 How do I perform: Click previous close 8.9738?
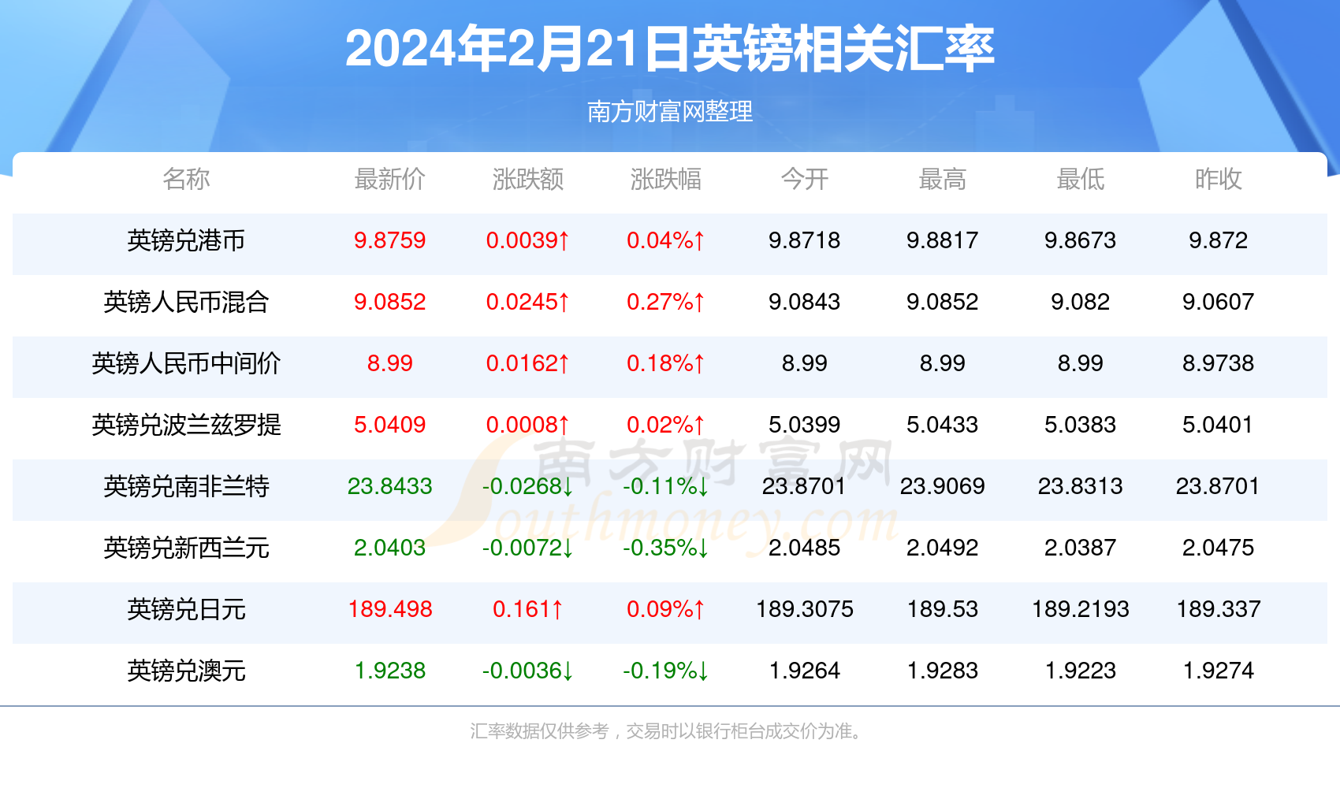[x=1219, y=363]
